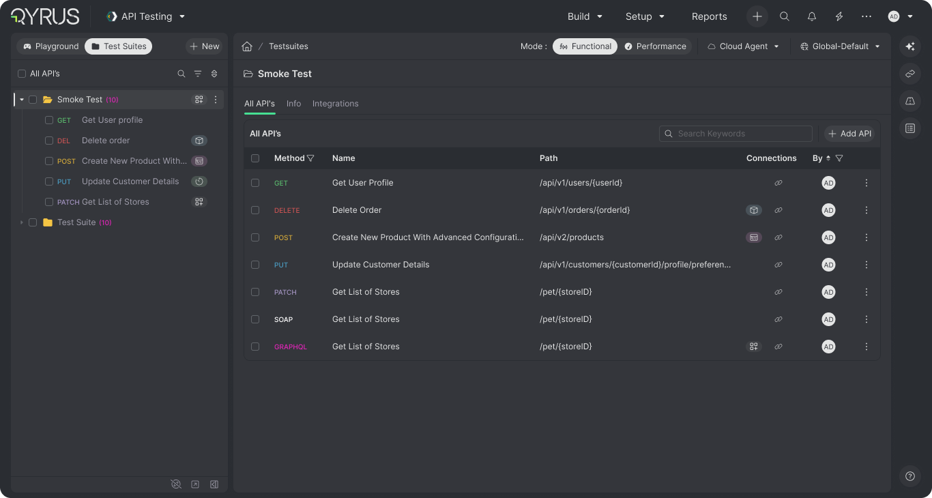Open notifications bell
The width and height of the screenshot is (932, 498).
[812, 16]
